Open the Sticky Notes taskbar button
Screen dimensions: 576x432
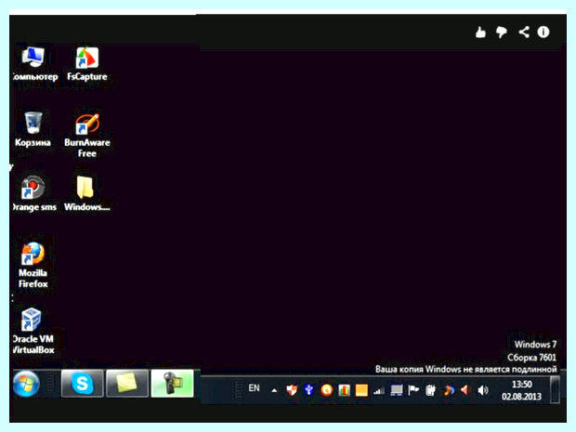tap(127, 384)
